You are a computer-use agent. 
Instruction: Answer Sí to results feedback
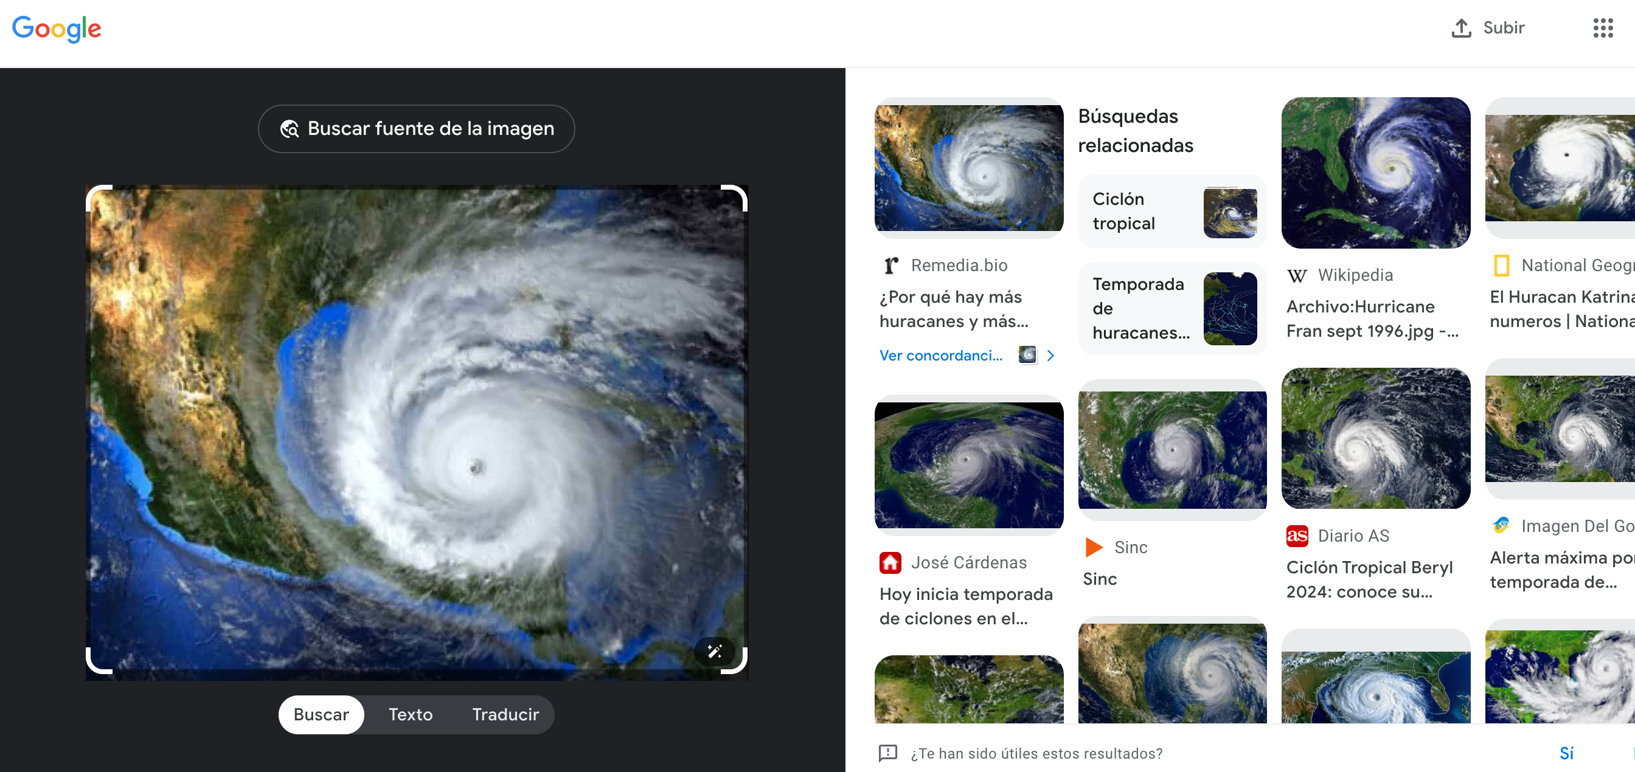1566,753
